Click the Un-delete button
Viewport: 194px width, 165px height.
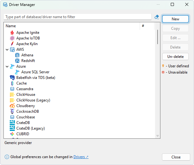coord(175,57)
